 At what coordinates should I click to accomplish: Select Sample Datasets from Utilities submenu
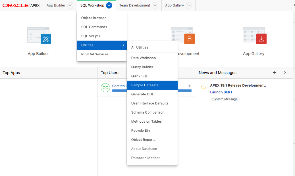point(145,85)
